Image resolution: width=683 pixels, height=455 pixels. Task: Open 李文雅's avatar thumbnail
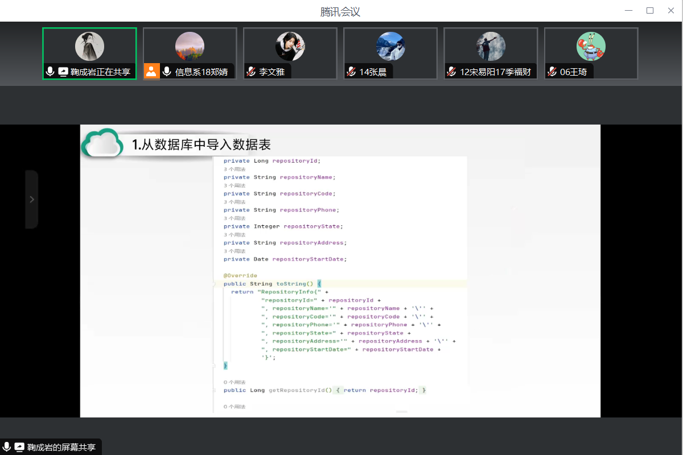(x=290, y=47)
